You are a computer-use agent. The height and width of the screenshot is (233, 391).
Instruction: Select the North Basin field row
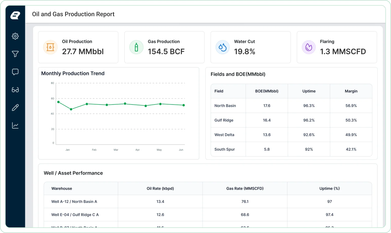(291, 106)
